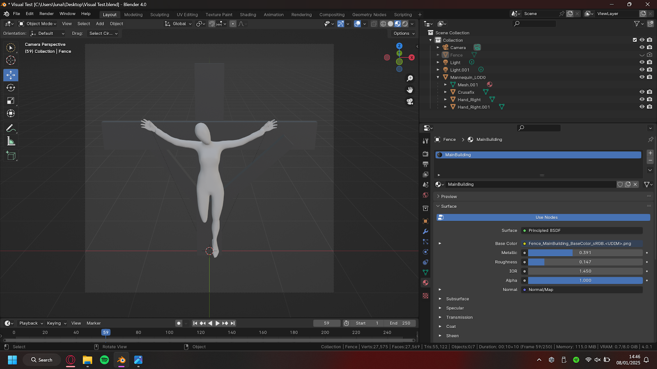The height and width of the screenshot is (369, 657).
Task: Adjust the Roughness slider
Action: point(585,262)
